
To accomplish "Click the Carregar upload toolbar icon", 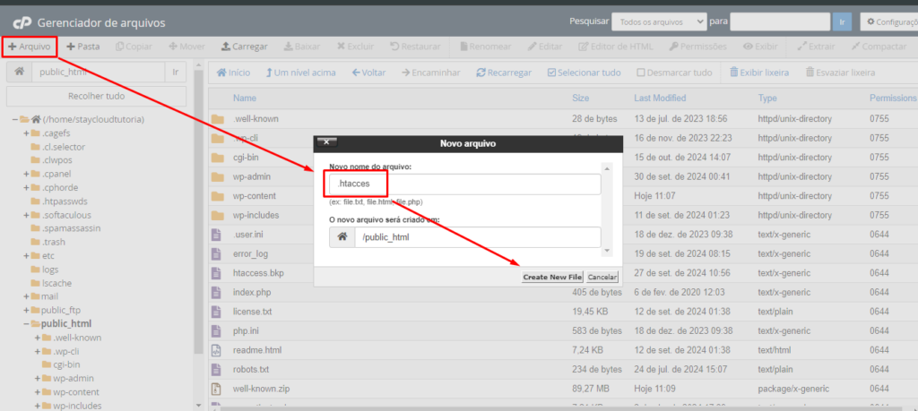I will 225,47.
